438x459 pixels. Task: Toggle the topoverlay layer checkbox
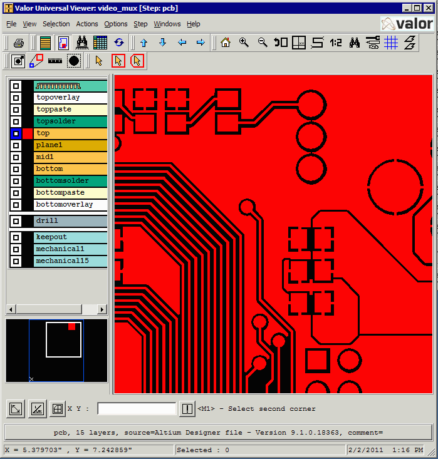(x=16, y=98)
